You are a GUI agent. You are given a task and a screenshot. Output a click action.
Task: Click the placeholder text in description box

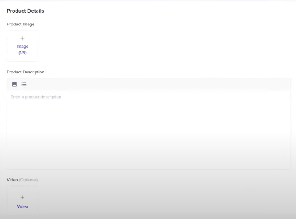tap(36, 97)
